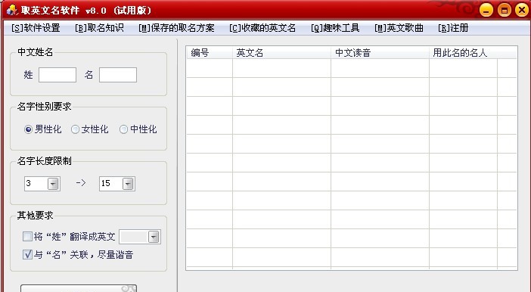Close the 取英文名软件 window
This screenshot has width=531, height=292.
click(x=522, y=10)
